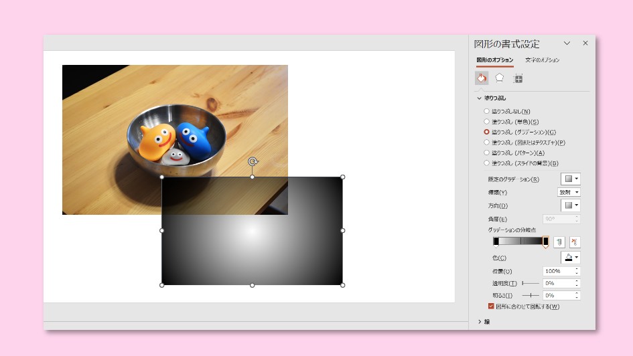Open the pane options chevron next to the title

point(567,43)
